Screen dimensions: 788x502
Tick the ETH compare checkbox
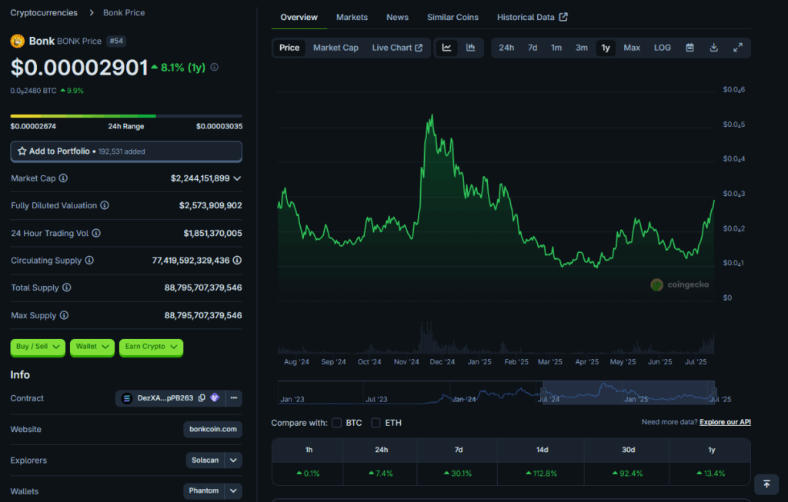376,423
